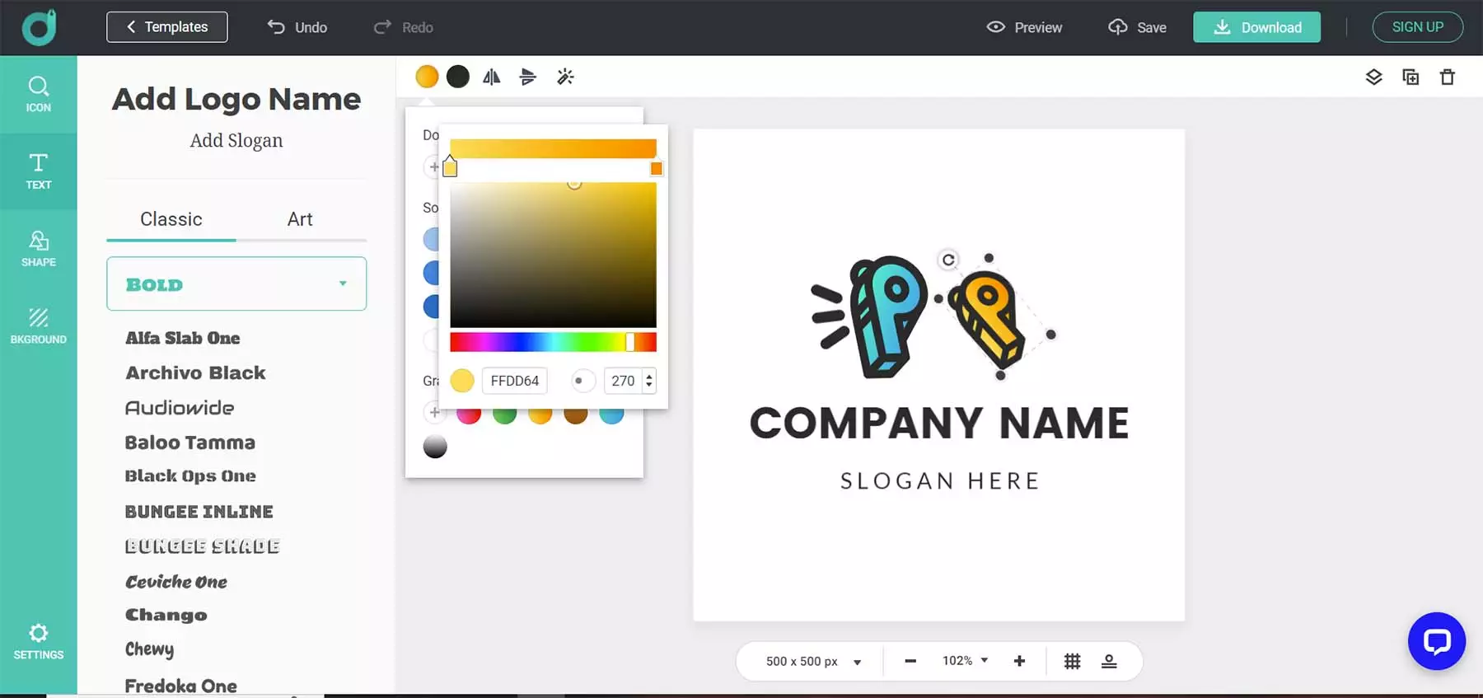
Task: Click the 270 angle input field
Action: 624,381
